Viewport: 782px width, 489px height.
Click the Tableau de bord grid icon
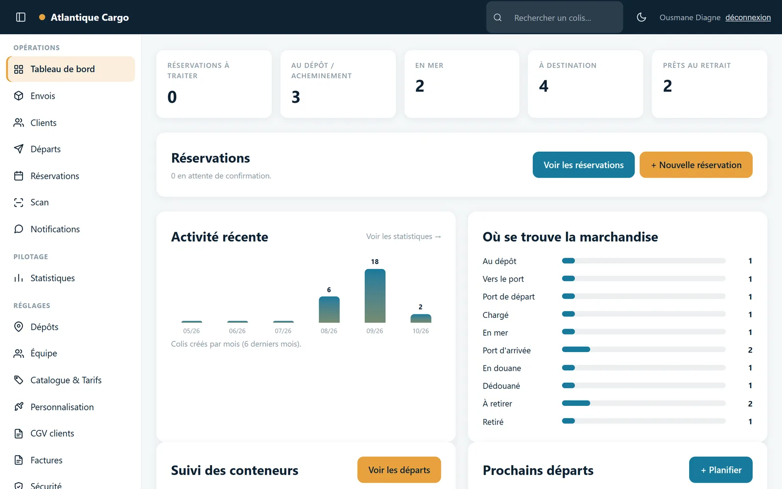pyautogui.click(x=19, y=69)
